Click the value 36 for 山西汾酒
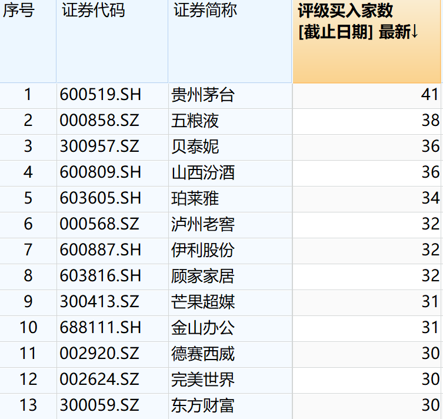443x419 pixels. pyautogui.click(x=431, y=172)
